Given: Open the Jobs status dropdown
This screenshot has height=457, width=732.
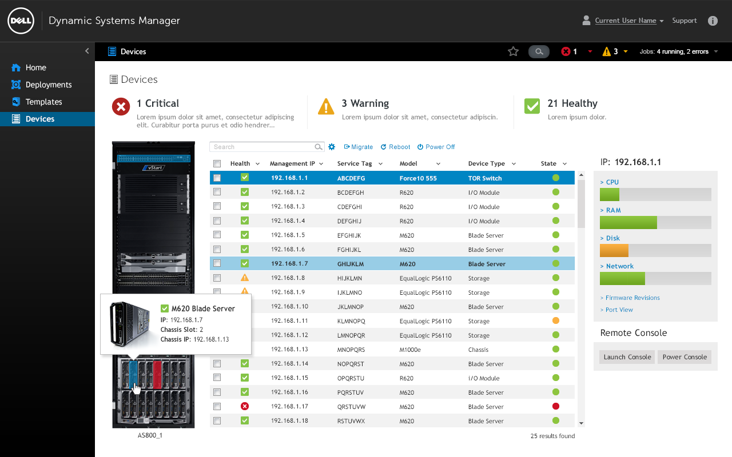Looking at the screenshot, I should pos(678,51).
